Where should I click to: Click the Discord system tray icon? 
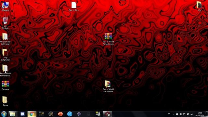click(177, 114)
